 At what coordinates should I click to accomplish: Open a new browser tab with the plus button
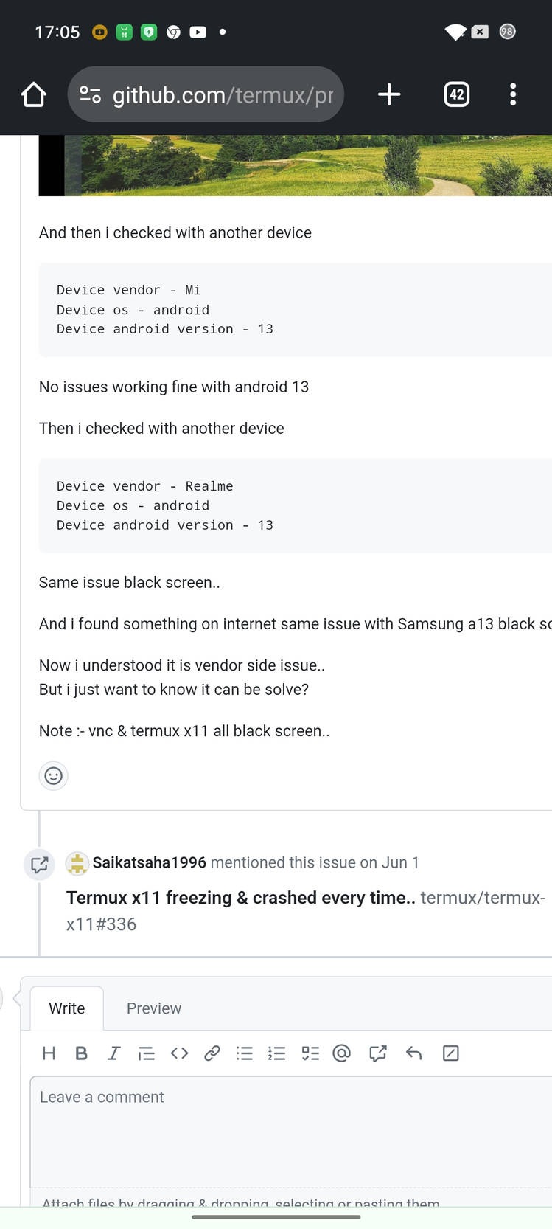389,94
